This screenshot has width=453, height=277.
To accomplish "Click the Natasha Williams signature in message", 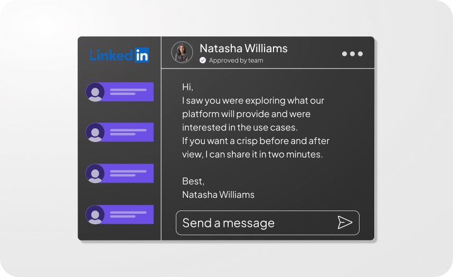I will (218, 195).
